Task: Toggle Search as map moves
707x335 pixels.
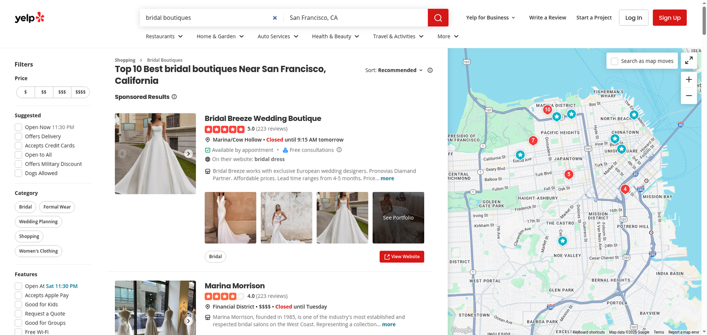Action: (x=615, y=61)
